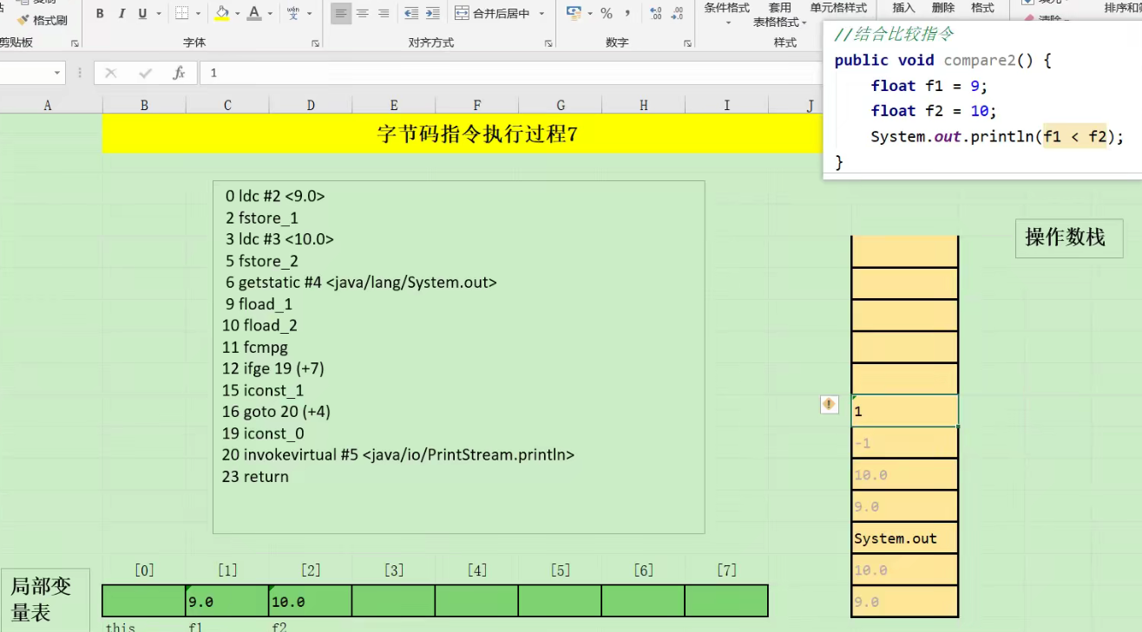
Task: Apply yellow fill color bucket
Action: pos(222,14)
